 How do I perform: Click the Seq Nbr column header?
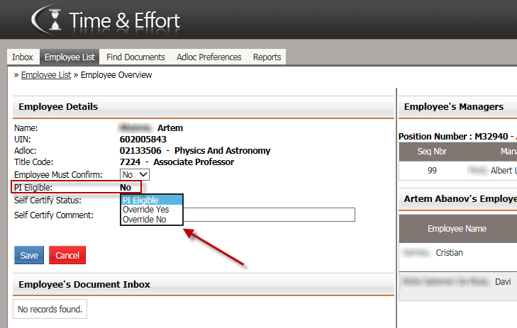coord(432,152)
